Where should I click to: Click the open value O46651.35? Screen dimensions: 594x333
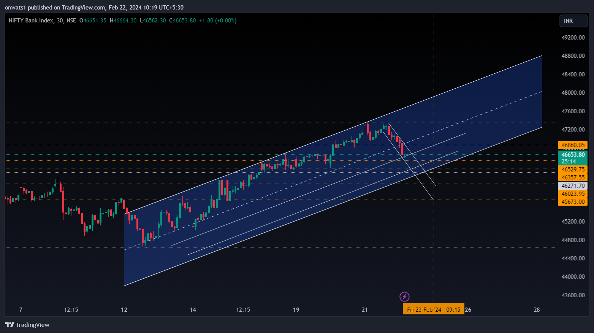pyautogui.click(x=93, y=21)
